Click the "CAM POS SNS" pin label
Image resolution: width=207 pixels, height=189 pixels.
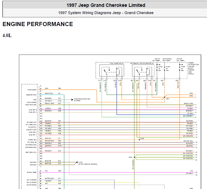click(31, 130)
